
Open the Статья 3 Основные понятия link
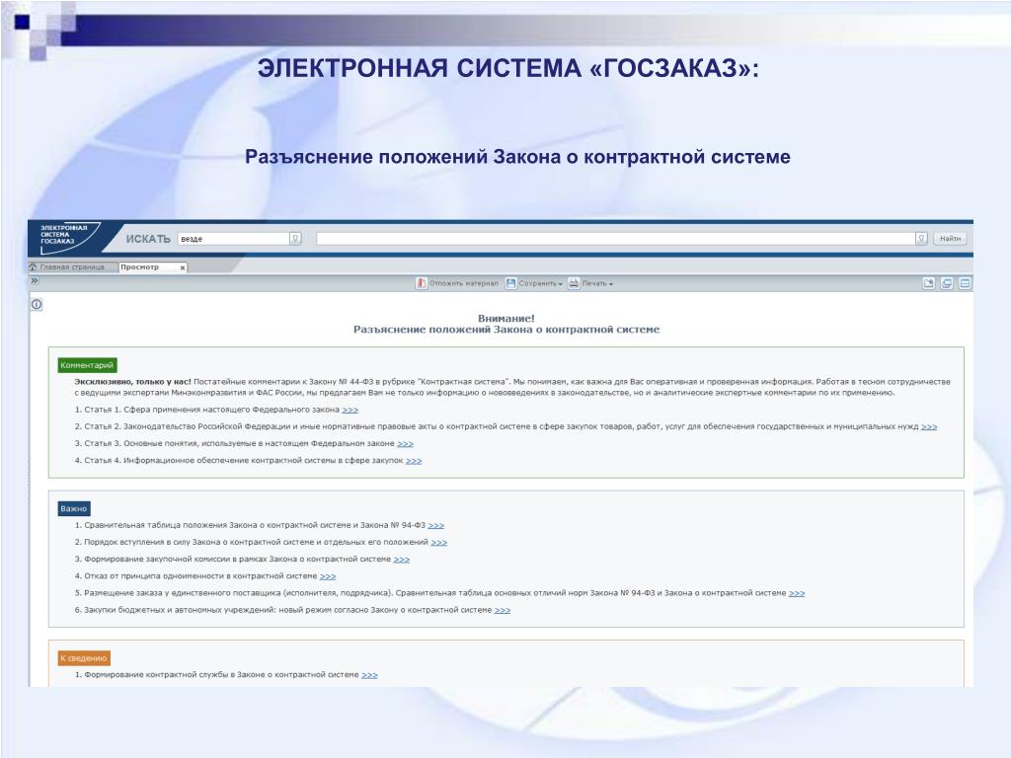point(405,443)
